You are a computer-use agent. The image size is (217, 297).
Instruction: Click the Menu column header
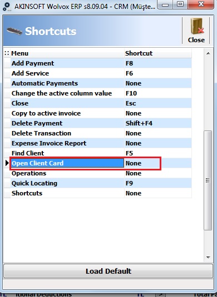click(x=67, y=53)
